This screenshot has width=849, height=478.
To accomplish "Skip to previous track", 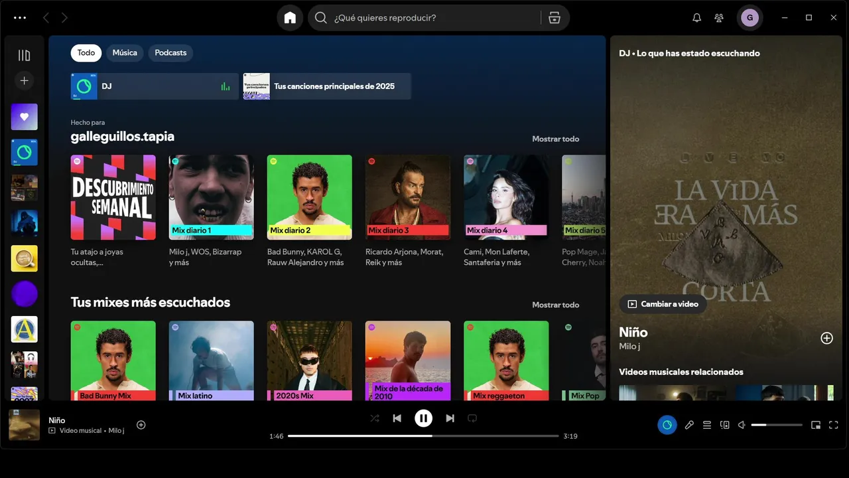I will coord(397,418).
